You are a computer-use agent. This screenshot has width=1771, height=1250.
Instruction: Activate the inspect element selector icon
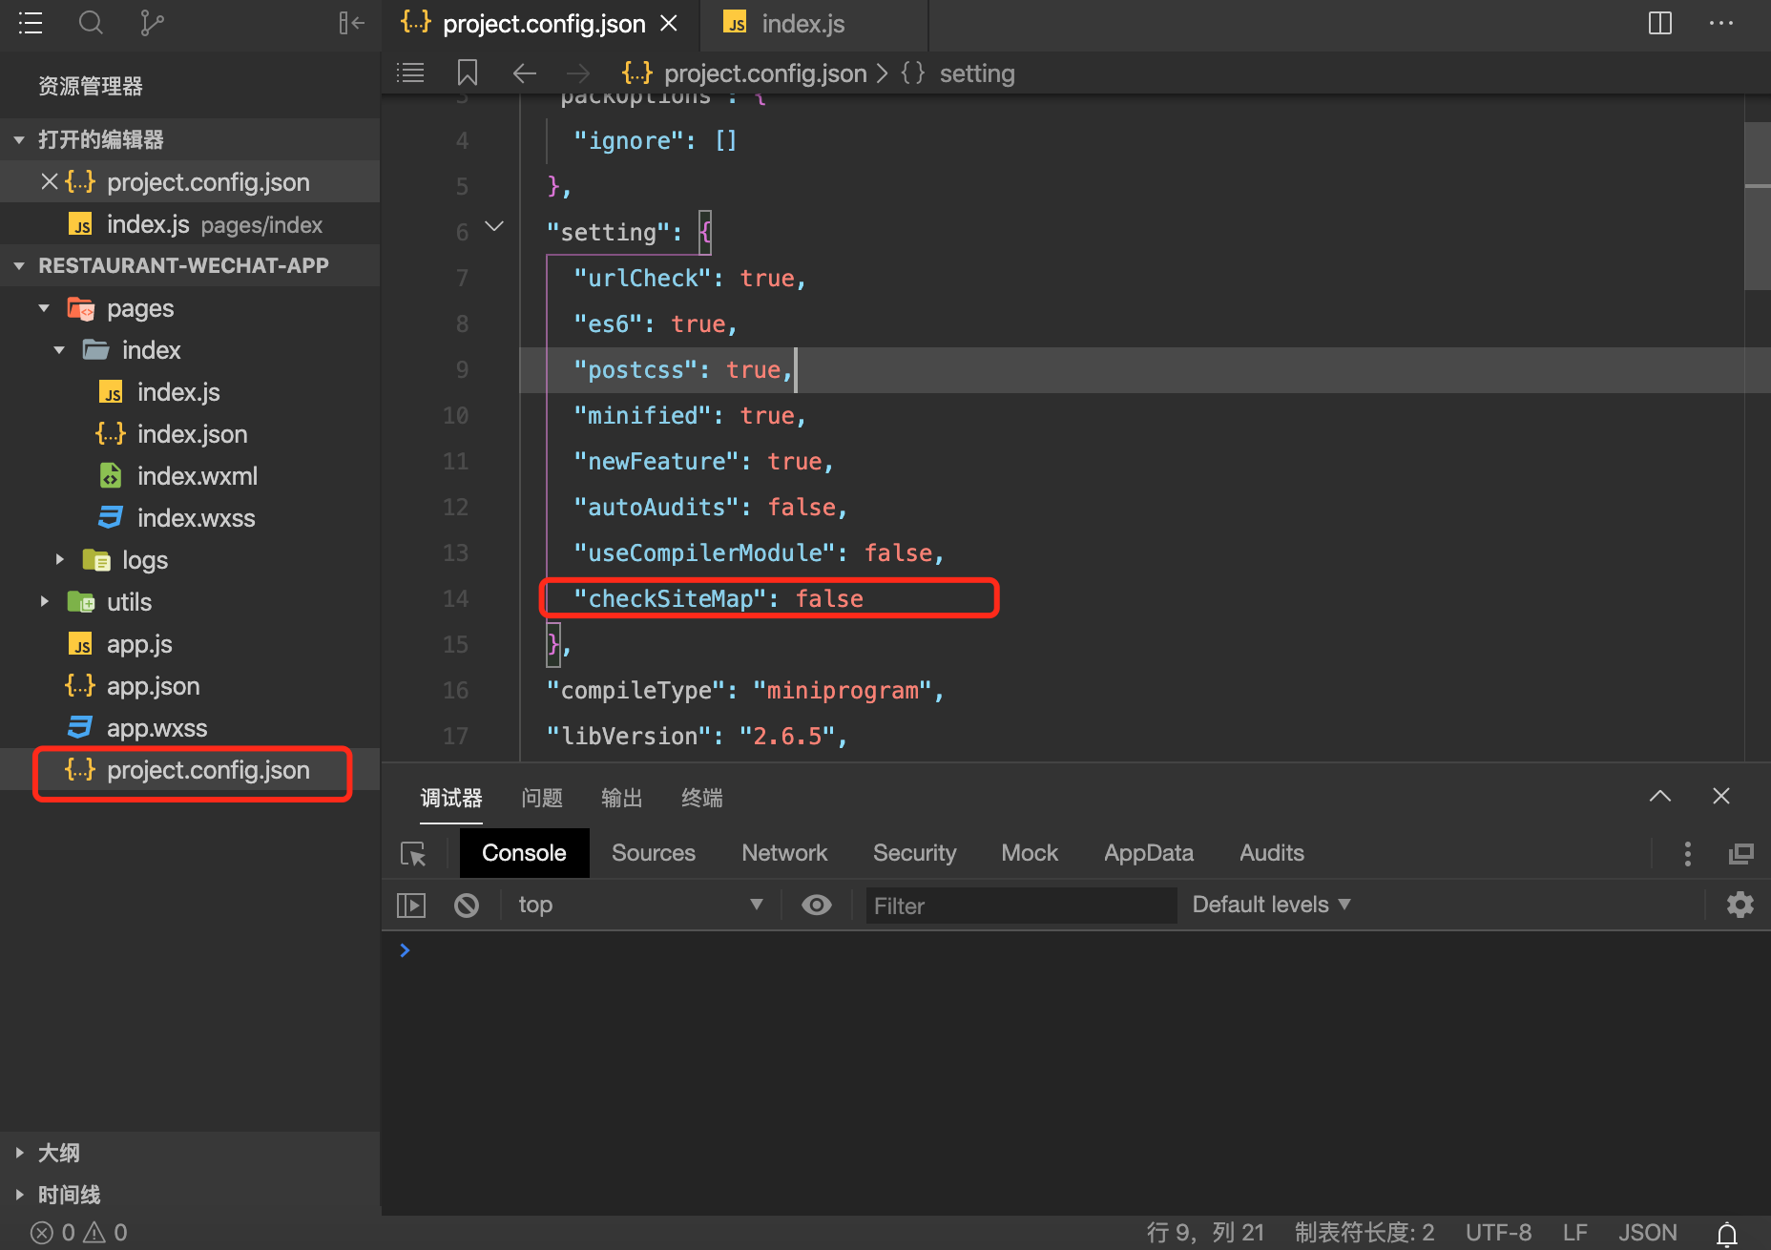(x=413, y=853)
